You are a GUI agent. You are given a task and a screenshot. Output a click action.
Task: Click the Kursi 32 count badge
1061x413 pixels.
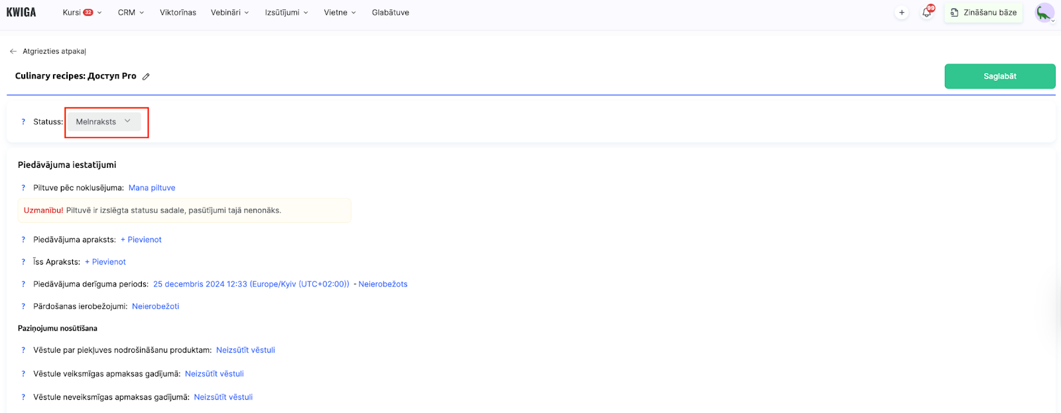[x=88, y=13]
